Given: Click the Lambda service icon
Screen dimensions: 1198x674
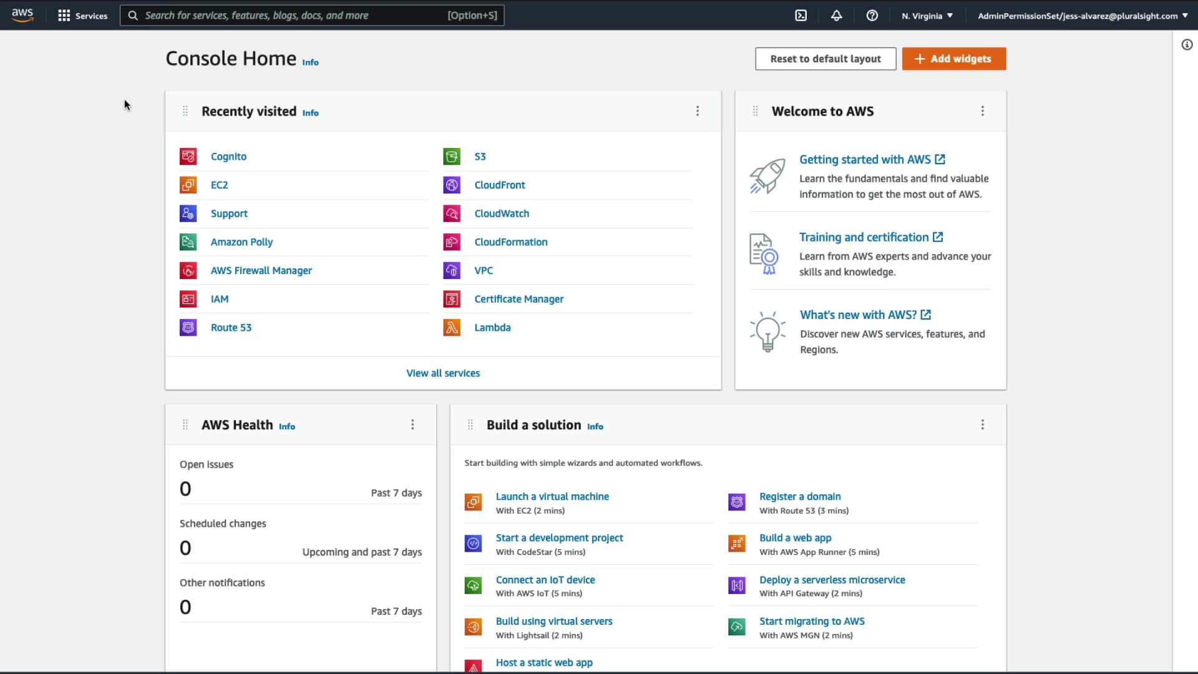Looking at the screenshot, I should click(452, 328).
